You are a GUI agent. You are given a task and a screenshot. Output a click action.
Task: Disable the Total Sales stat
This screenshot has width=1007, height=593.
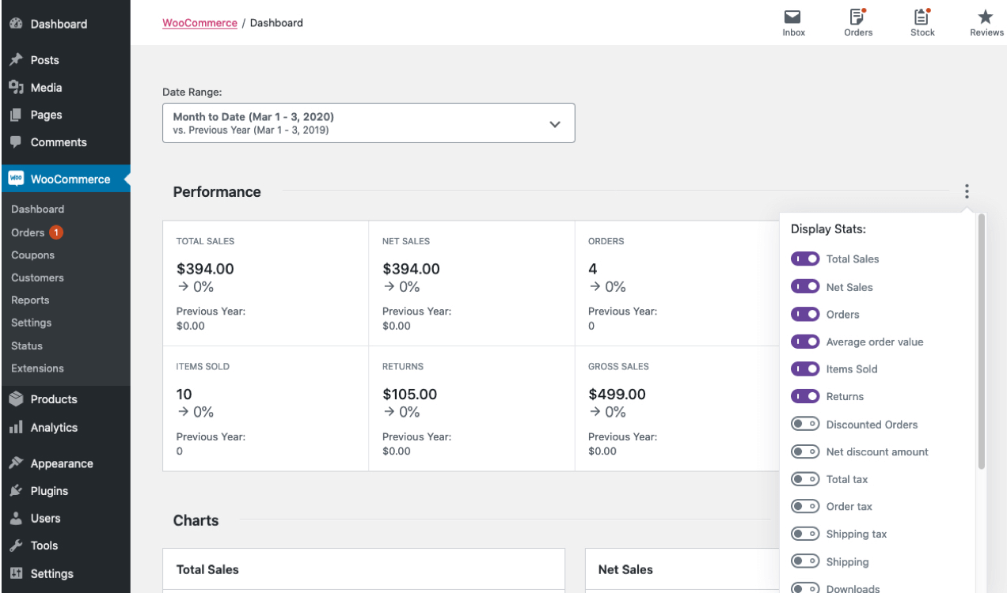[805, 259]
